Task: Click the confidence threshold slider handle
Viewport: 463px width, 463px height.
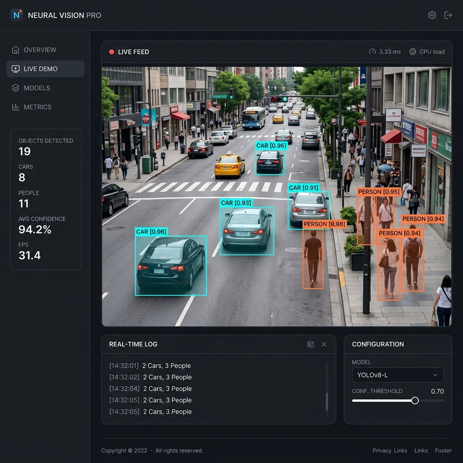Action: coord(415,401)
